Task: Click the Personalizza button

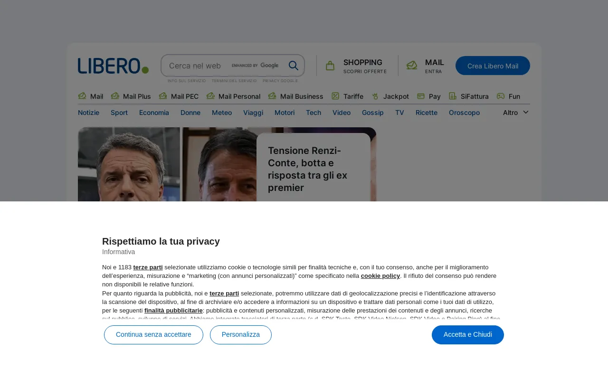Action: pyautogui.click(x=241, y=335)
